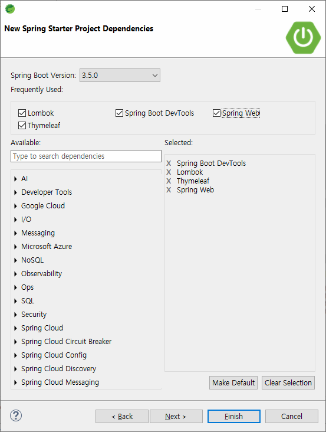The height and width of the screenshot is (432, 326).
Task: Toggle the Spring Boot DevTools checkbox
Action: 119,113
